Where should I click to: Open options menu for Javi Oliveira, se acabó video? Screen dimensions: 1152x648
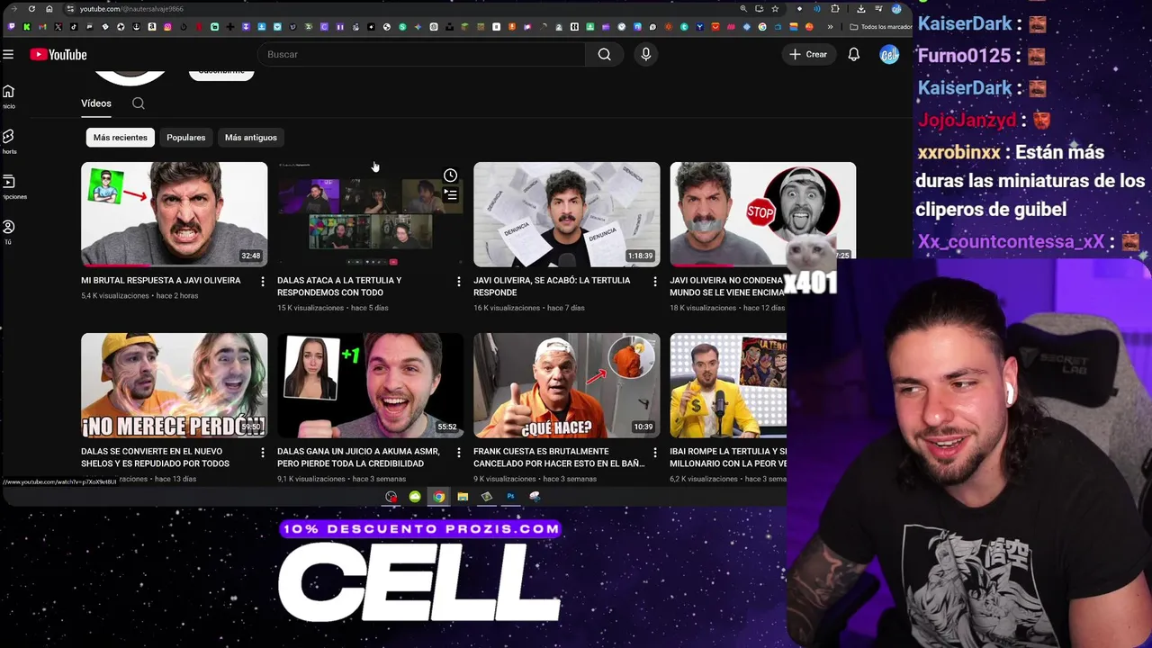click(655, 282)
